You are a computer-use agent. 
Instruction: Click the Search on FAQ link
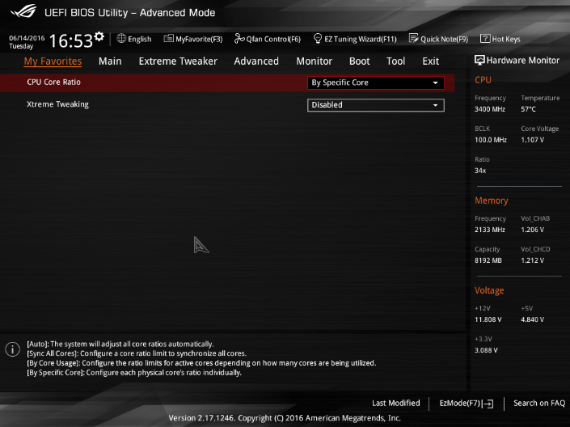pyautogui.click(x=539, y=403)
